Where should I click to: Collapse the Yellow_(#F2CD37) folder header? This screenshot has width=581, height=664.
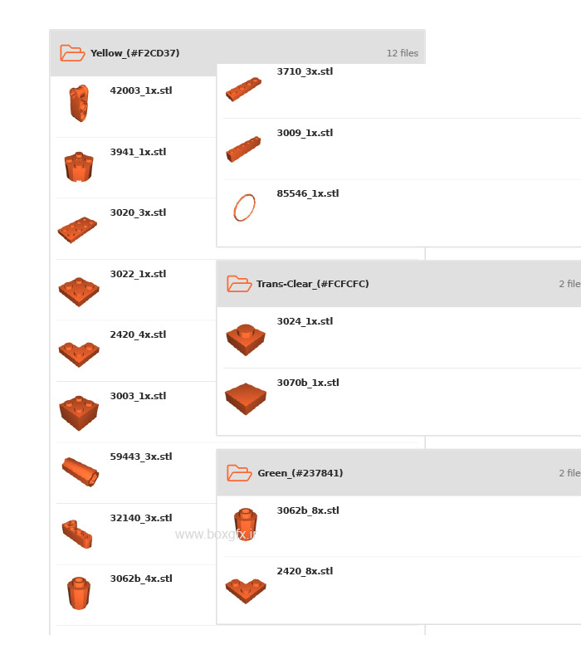(232, 53)
